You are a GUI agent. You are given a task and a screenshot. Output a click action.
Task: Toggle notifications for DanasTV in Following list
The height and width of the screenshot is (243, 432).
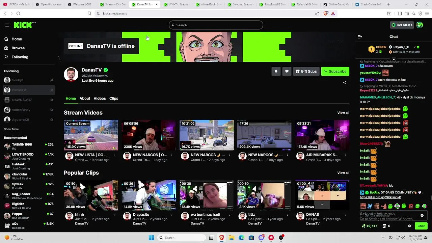coord(52,90)
